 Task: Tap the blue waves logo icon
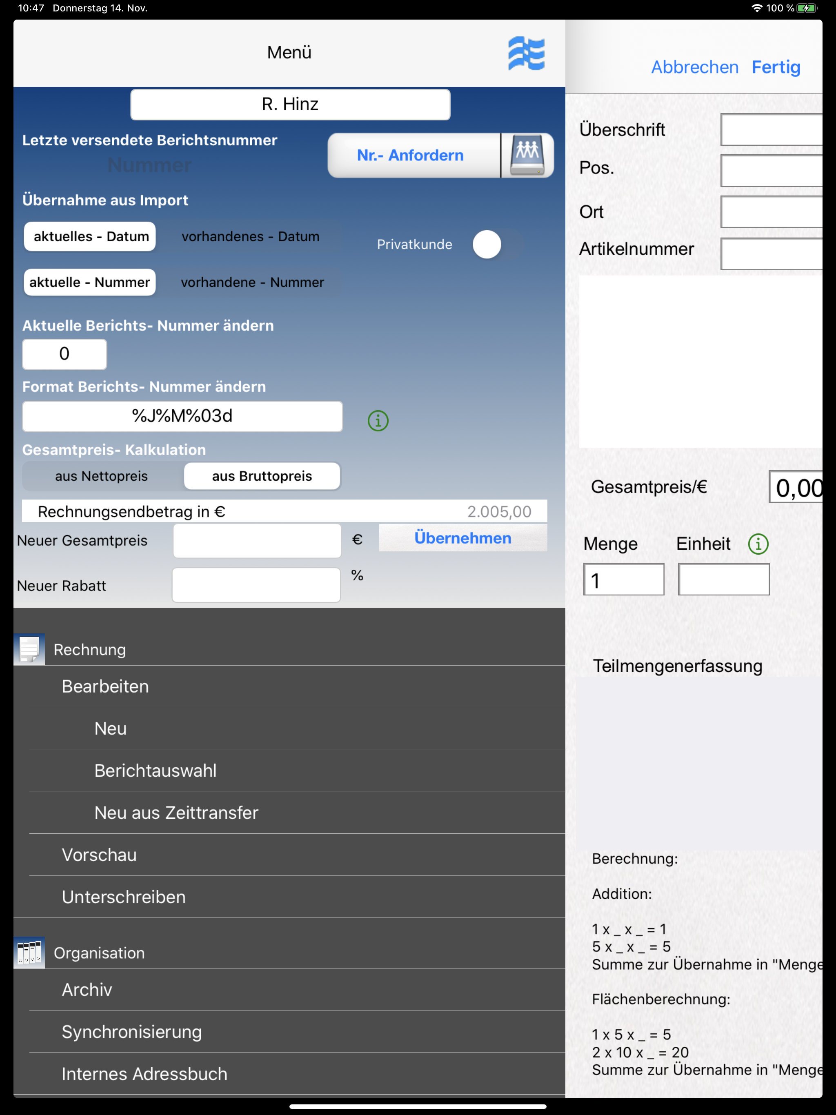526,53
